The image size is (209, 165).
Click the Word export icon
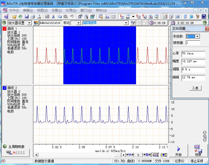pos(204,17)
